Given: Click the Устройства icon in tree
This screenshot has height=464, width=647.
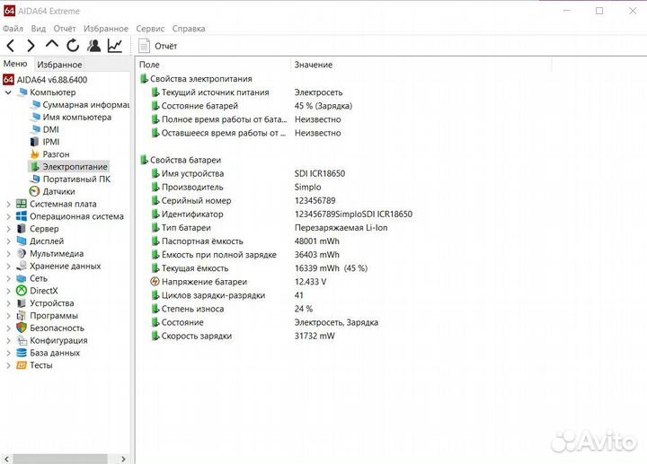Looking at the screenshot, I should [x=22, y=302].
